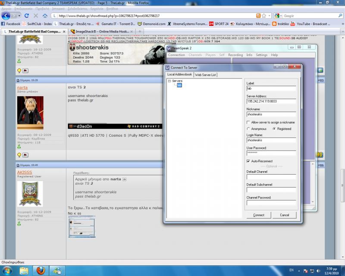The width and height of the screenshot is (345, 276).
Task: Show hidden system tray icons arrow
Action: 299,271
